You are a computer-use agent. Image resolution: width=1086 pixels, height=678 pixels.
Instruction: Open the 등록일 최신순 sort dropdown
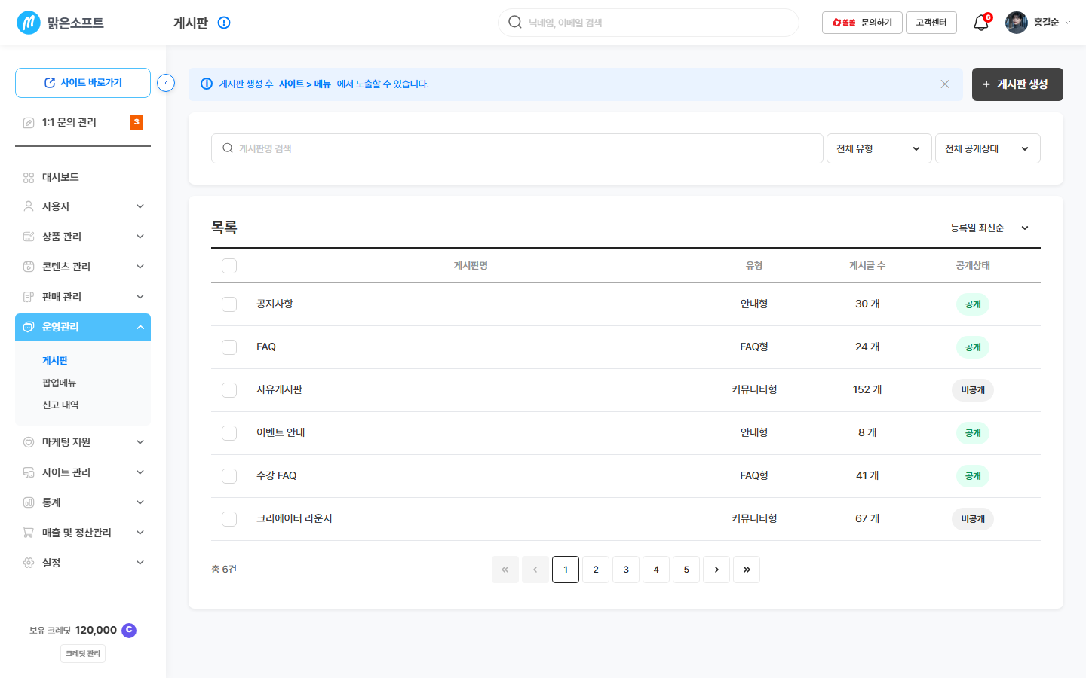989,228
